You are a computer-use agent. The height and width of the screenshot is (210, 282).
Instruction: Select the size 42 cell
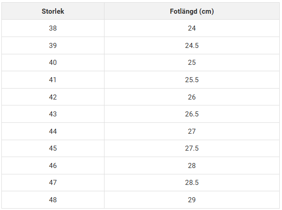53,97
